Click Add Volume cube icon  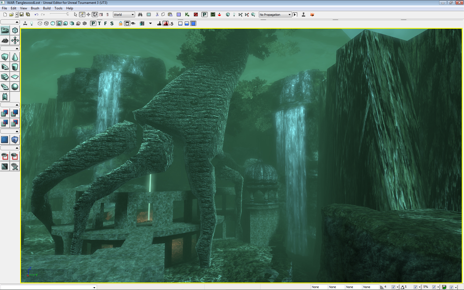tap(15, 140)
